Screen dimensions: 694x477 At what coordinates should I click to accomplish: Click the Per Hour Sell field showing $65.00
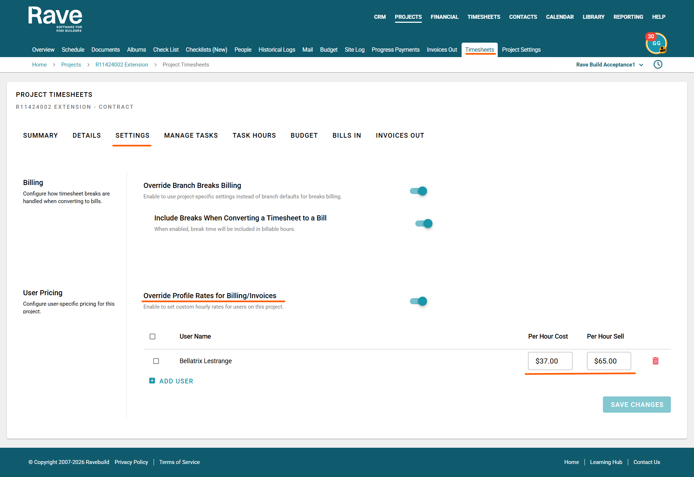click(x=609, y=361)
